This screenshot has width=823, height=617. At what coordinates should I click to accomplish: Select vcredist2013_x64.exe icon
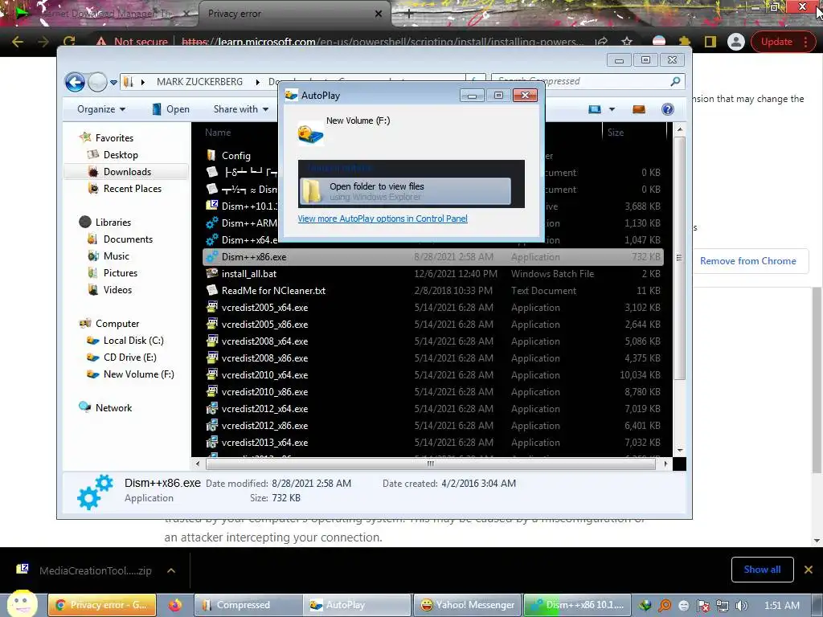211,443
